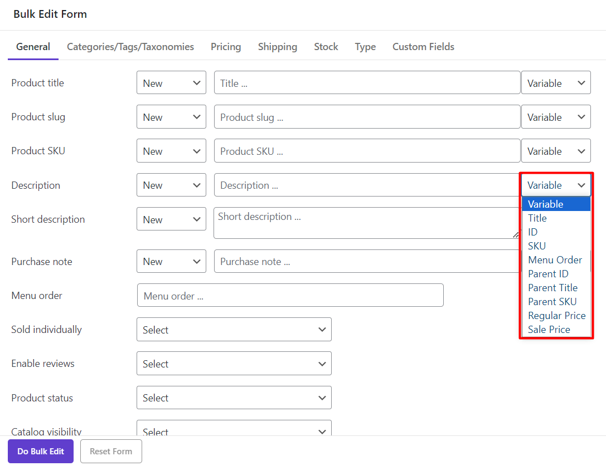The width and height of the screenshot is (606, 466).
Task: Choose Title option in the variable list
Action: pos(556,218)
